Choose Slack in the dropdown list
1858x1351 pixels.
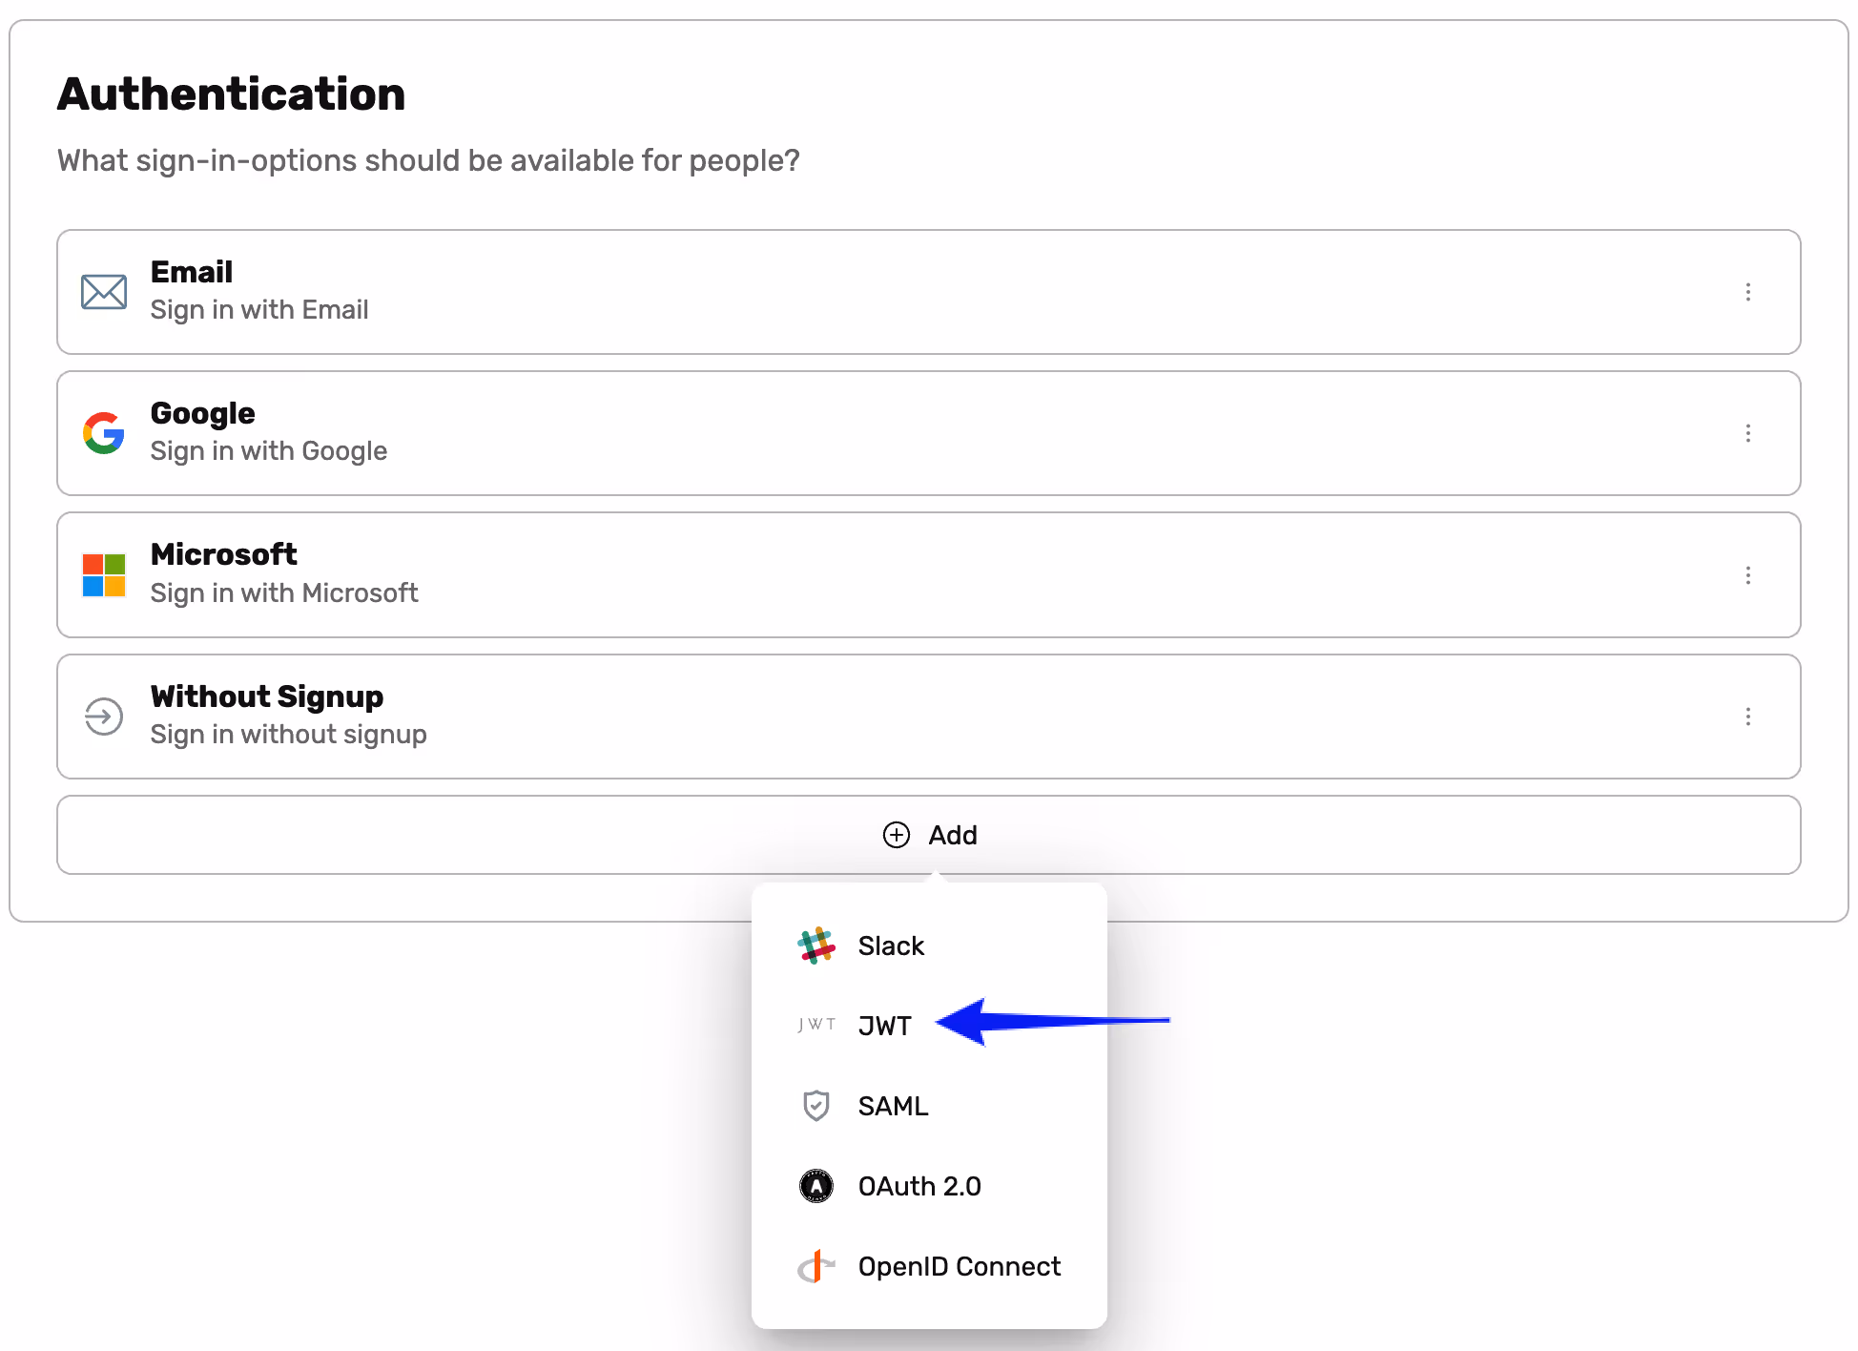(x=891, y=946)
